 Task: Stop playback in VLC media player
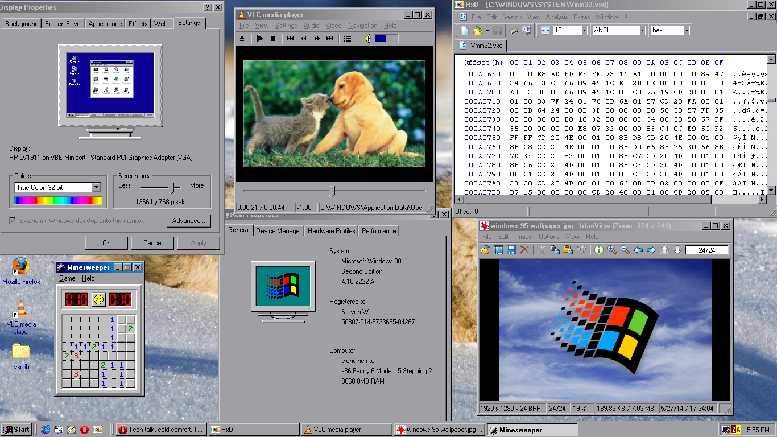point(273,39)
